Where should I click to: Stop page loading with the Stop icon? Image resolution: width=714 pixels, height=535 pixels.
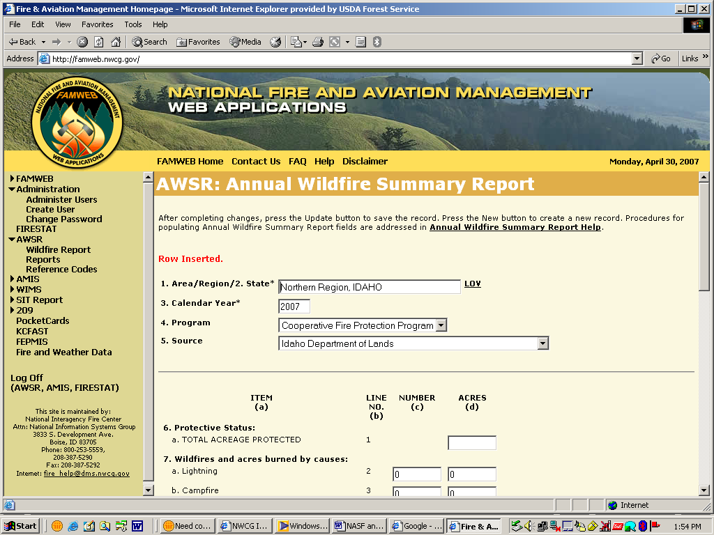click(82, 42)
